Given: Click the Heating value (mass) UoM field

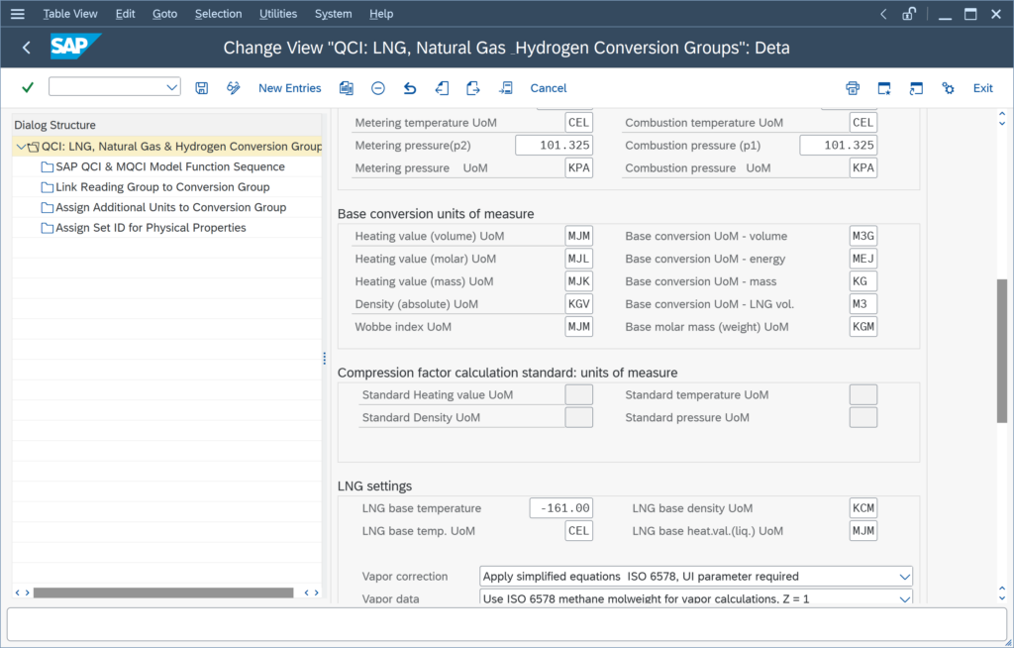Looking at the screenshot, I should (578, 281).
